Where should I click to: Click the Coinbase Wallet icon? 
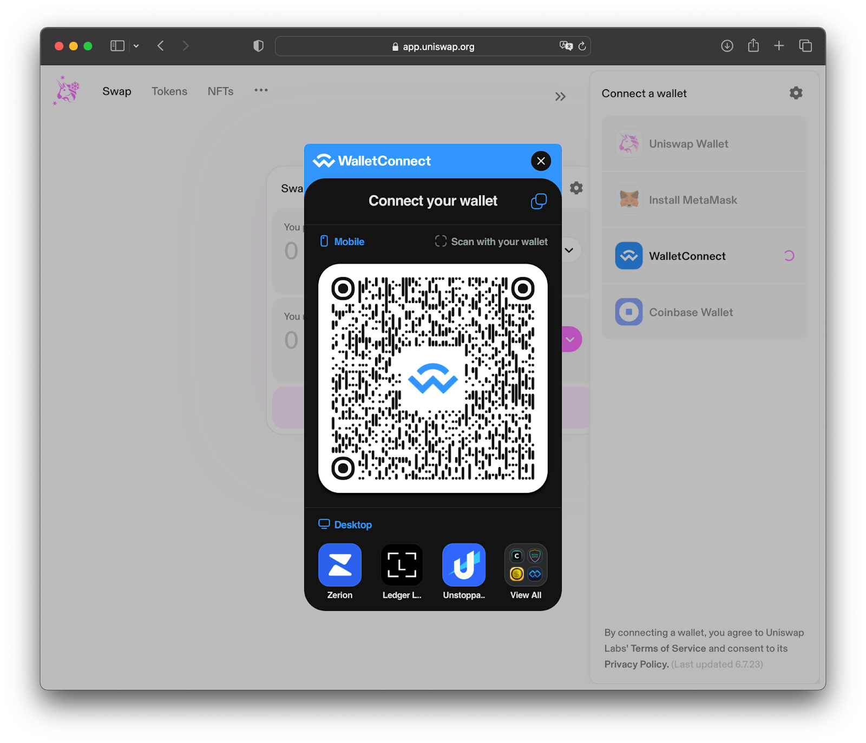tap(629, 312)
